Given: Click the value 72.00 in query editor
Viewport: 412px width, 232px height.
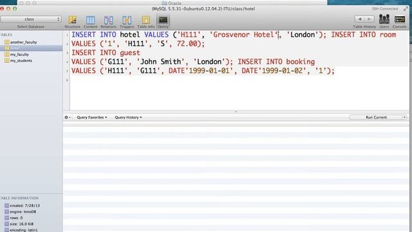Looking at the screenshot, I should click(x=187, y=44).
